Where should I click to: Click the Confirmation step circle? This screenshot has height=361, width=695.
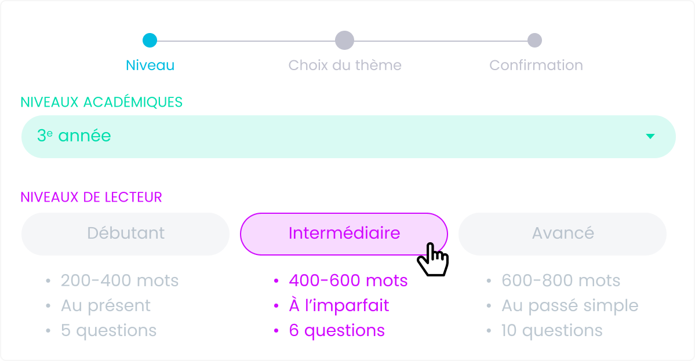534,41
